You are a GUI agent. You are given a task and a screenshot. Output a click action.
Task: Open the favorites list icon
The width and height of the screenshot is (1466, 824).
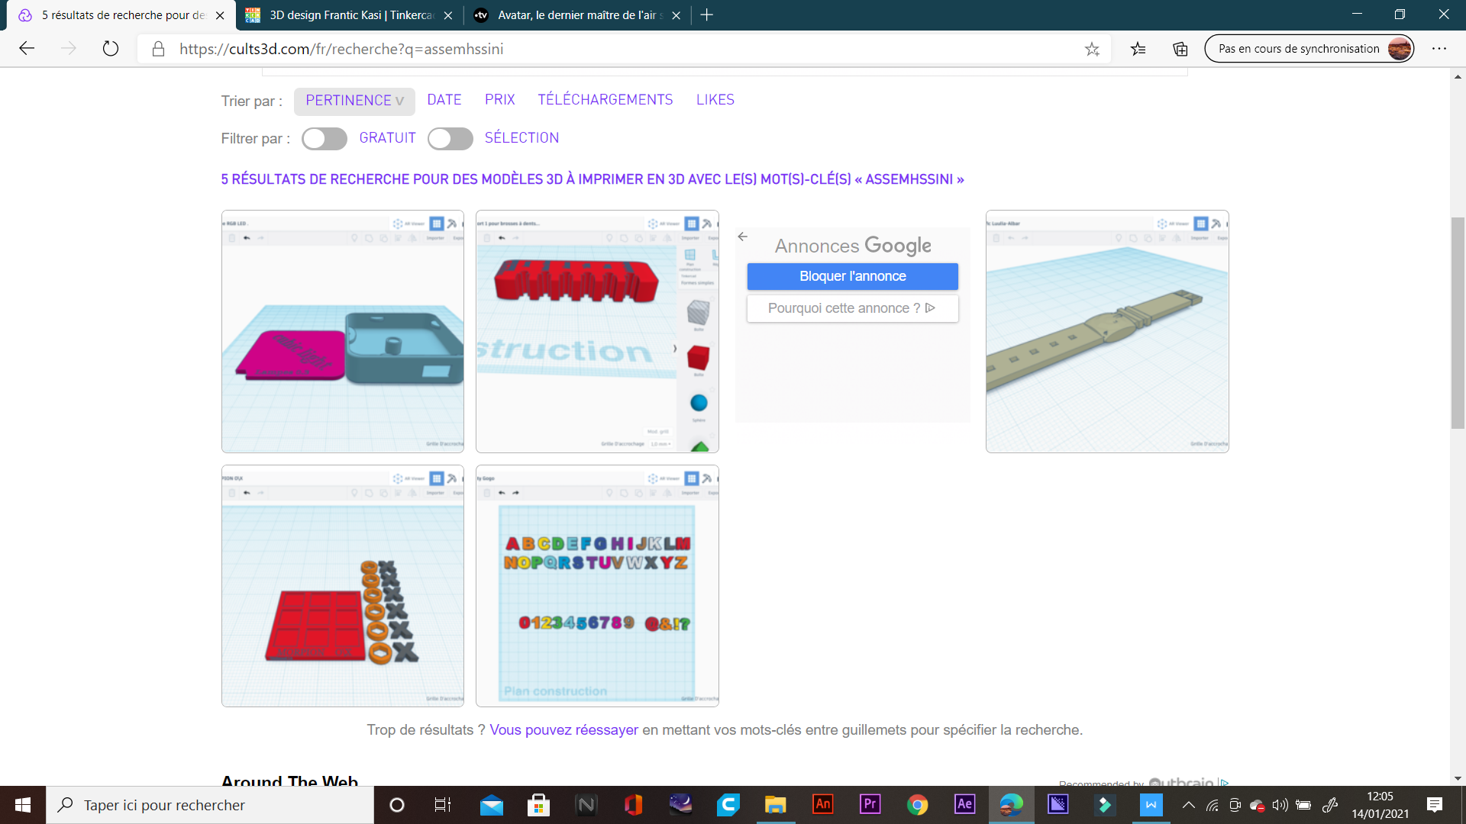coord(1138,49)
